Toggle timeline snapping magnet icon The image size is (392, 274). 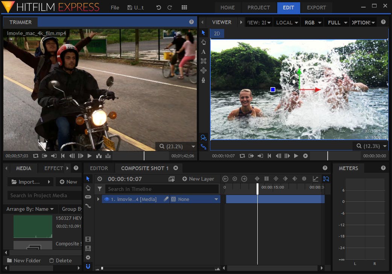88,266
